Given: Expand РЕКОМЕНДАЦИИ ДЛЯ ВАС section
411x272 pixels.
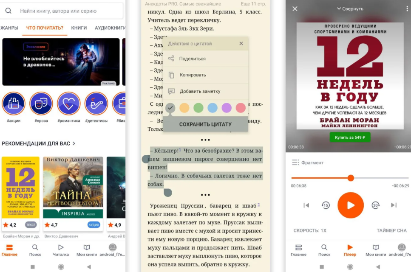Looking at the screenshot, I should (x=39, y=143).
